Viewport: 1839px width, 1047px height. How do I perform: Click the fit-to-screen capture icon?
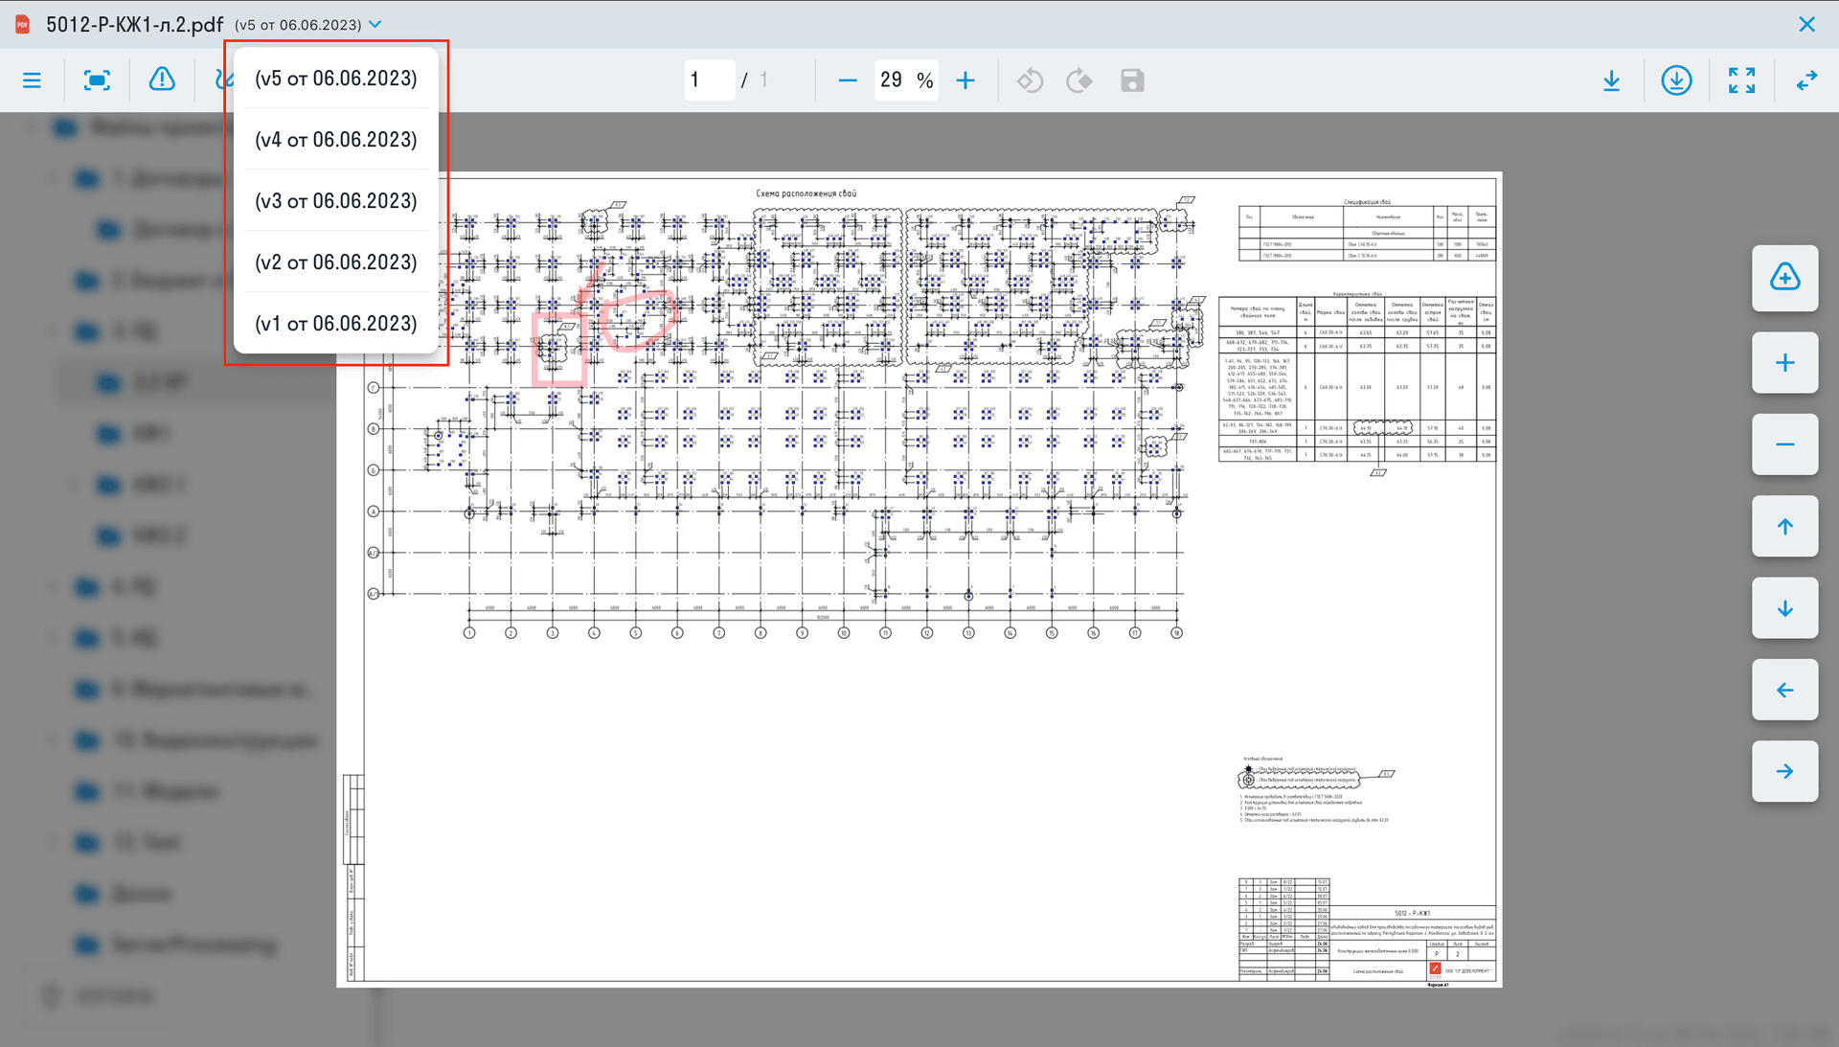tap(97, 80)
